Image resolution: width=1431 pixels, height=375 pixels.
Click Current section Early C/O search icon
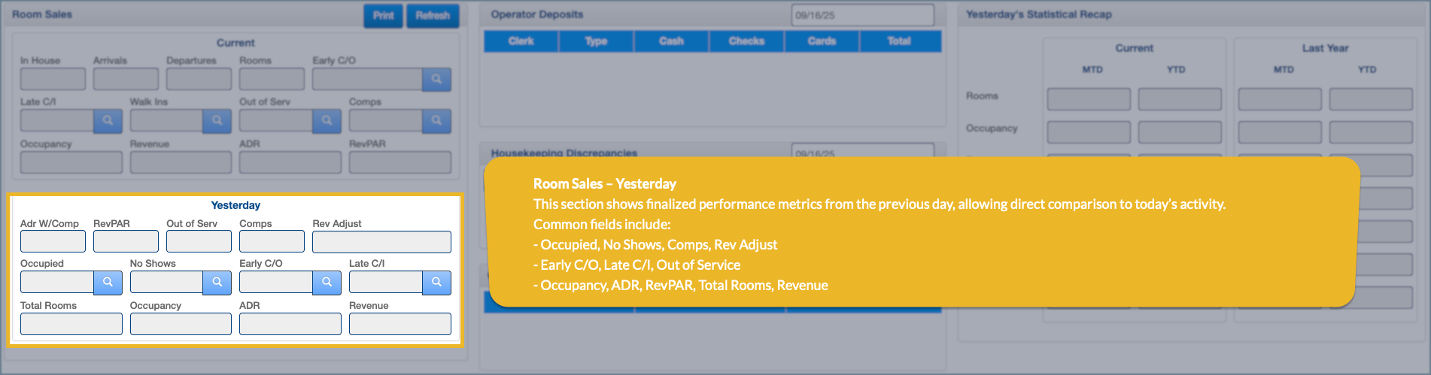[x=436, y=80]
